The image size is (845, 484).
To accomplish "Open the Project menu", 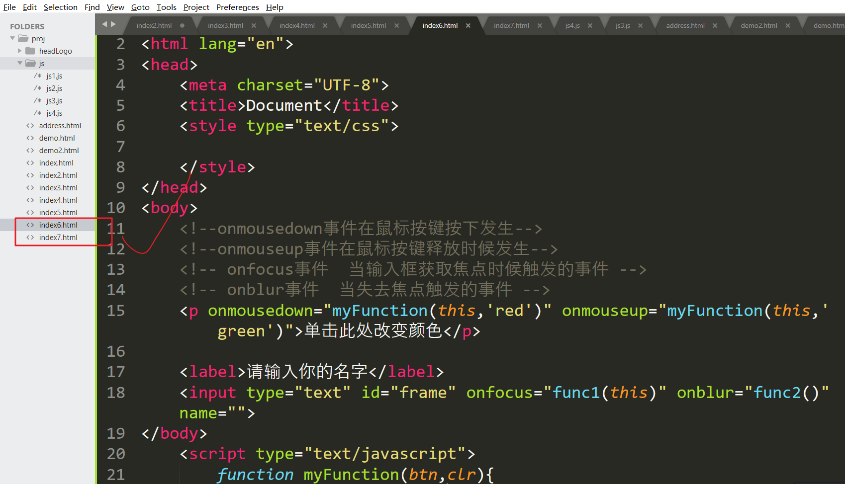I will [196, 7].
